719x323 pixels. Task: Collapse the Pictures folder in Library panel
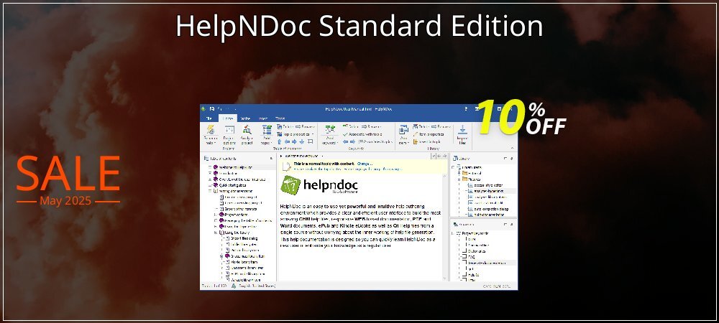coord(459,179)
